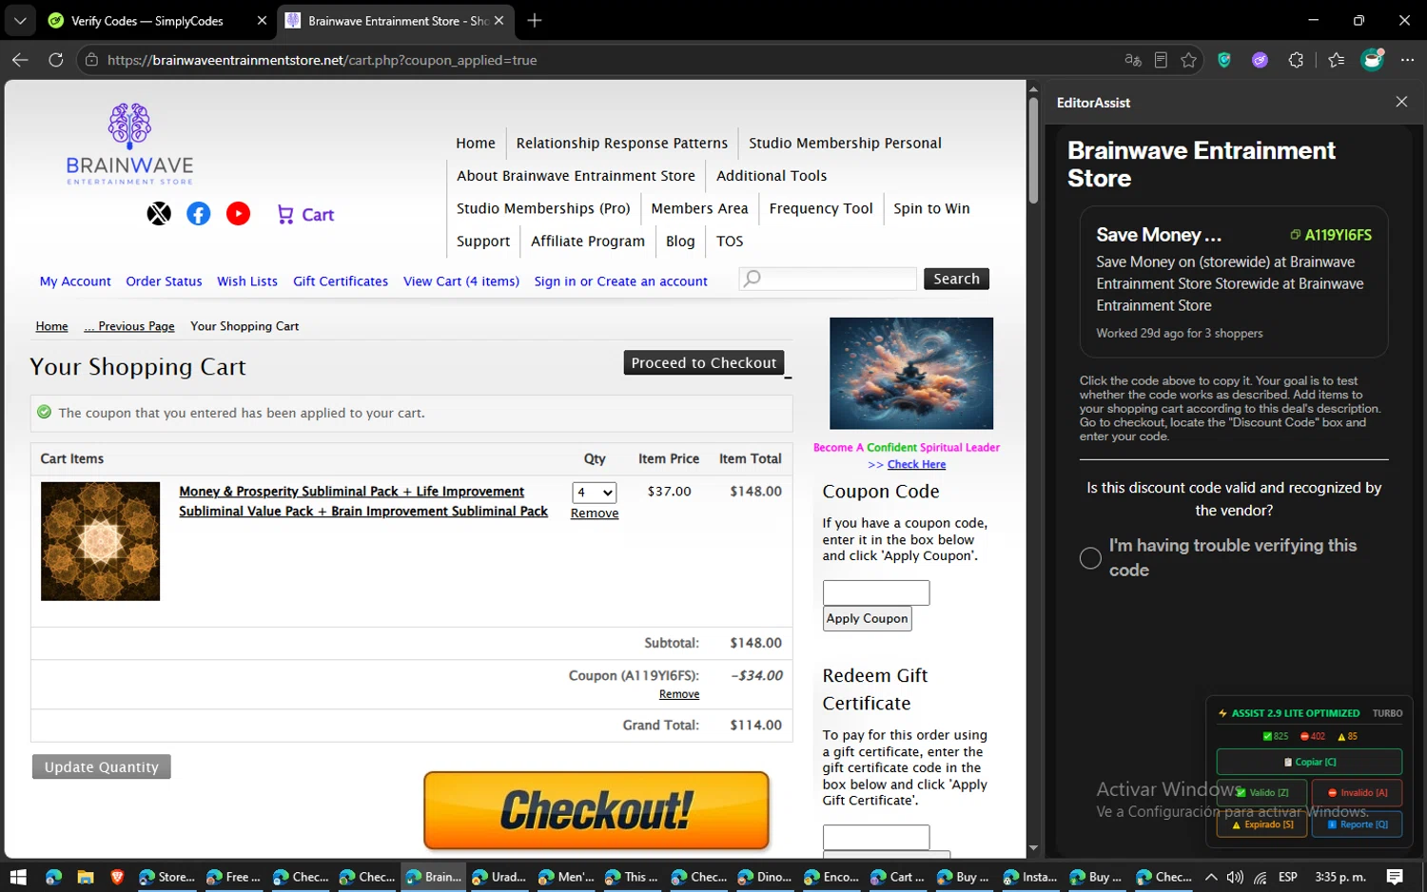Open the Windows Start menu
Image resolution: width=1427 pixels, height=892 pixels.
(x=17, y=877)
